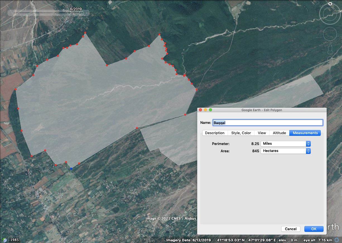Open the Perimeter units dropdown (Miles)
The width and height of the screenshot is (342, 243).
coord(285,144)
